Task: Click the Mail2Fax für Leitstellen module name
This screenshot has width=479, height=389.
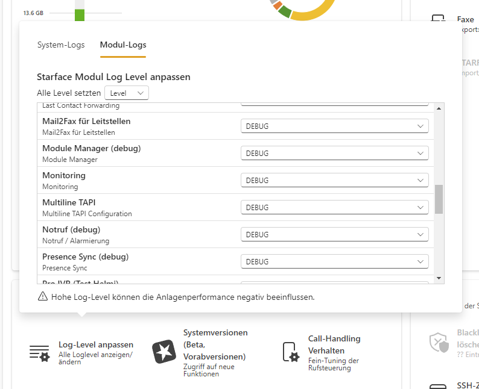Action: [x=86, y=121]
